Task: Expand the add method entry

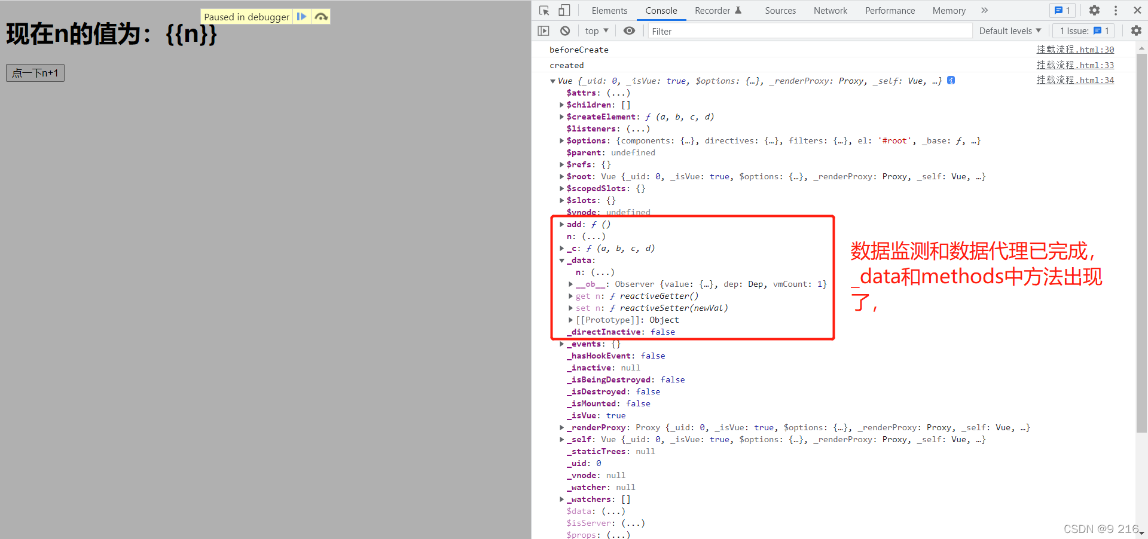Action: 561,225
